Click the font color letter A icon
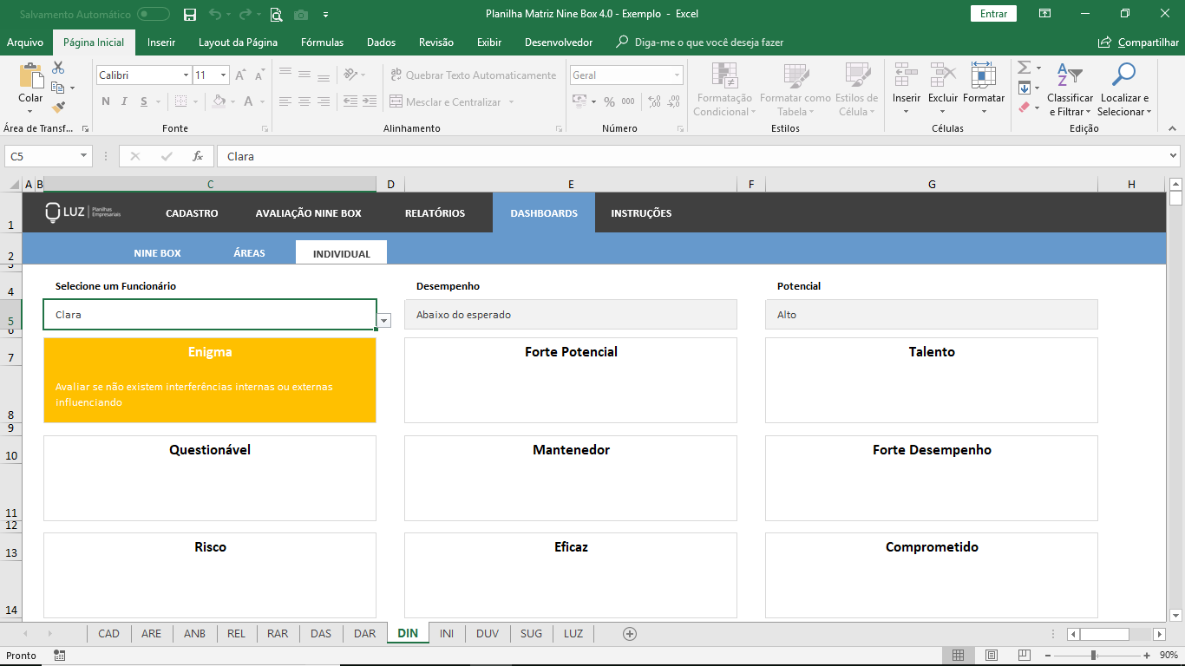 (249, 101)
